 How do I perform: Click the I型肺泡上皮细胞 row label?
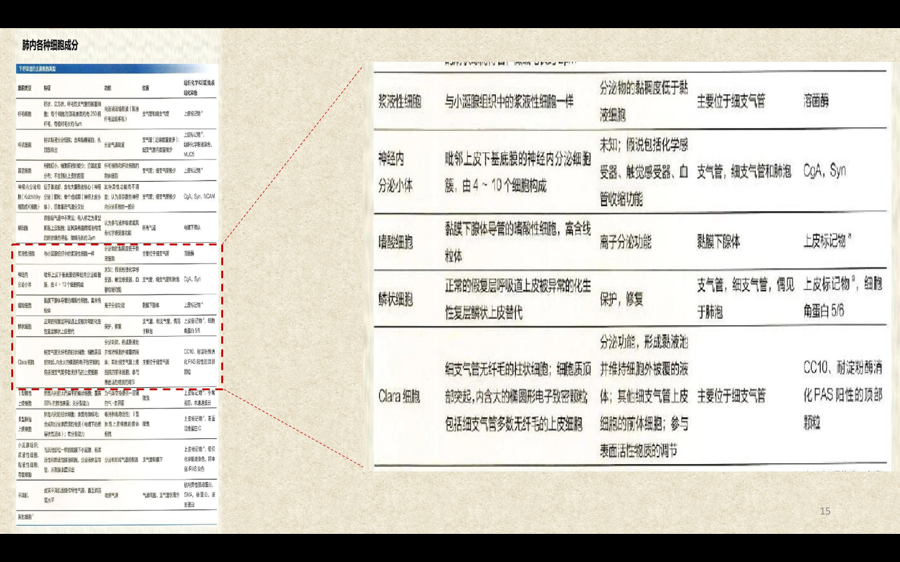(25, 398)
